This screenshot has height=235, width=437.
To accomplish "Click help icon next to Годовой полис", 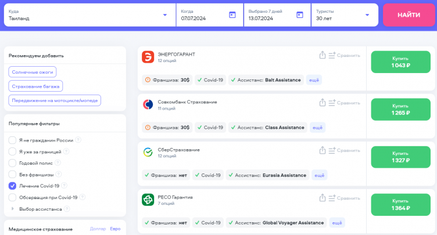I will 58,163.
